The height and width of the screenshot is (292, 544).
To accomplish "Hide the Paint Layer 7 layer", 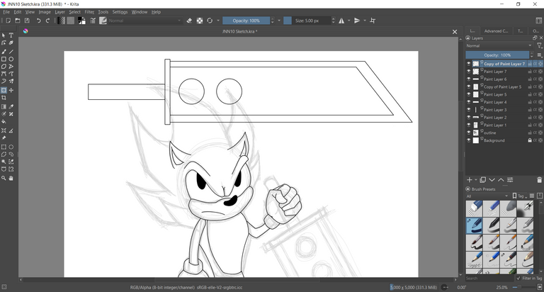I will coord(469,72).
